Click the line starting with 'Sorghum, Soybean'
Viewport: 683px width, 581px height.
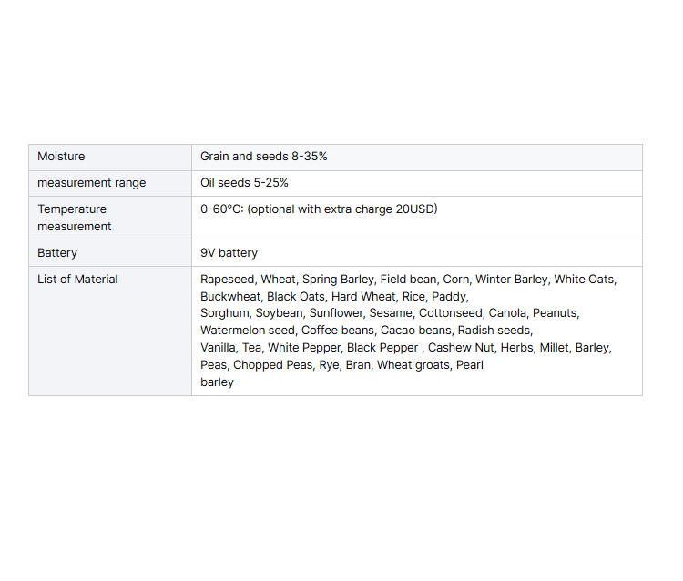coord(390,313)
